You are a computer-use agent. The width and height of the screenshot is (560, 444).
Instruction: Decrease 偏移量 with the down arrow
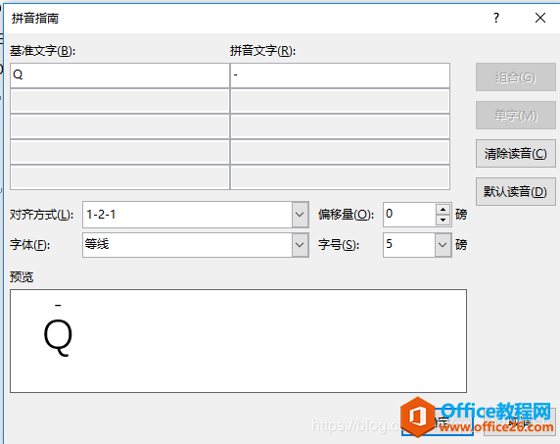click(x=443, y=220)
